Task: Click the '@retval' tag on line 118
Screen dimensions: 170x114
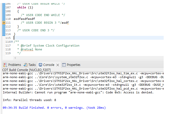Action: (x=27, y=49)
